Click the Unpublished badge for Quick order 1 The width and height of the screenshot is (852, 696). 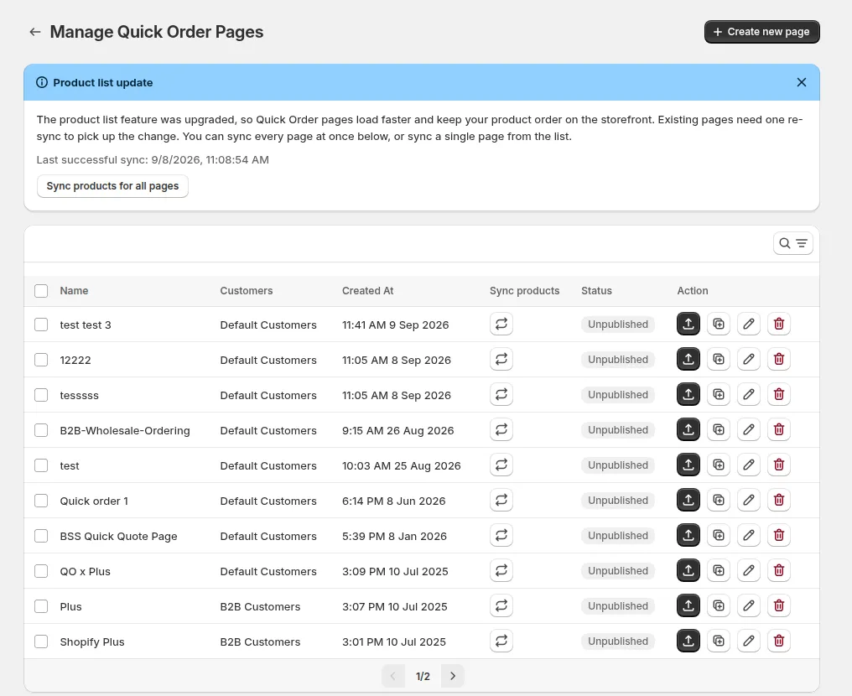618,501
